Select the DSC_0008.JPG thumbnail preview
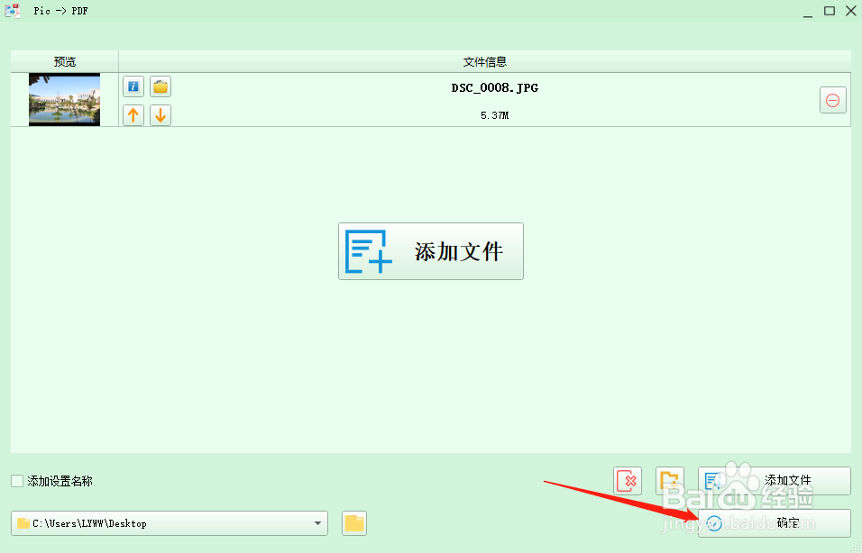 click(64, 99)
